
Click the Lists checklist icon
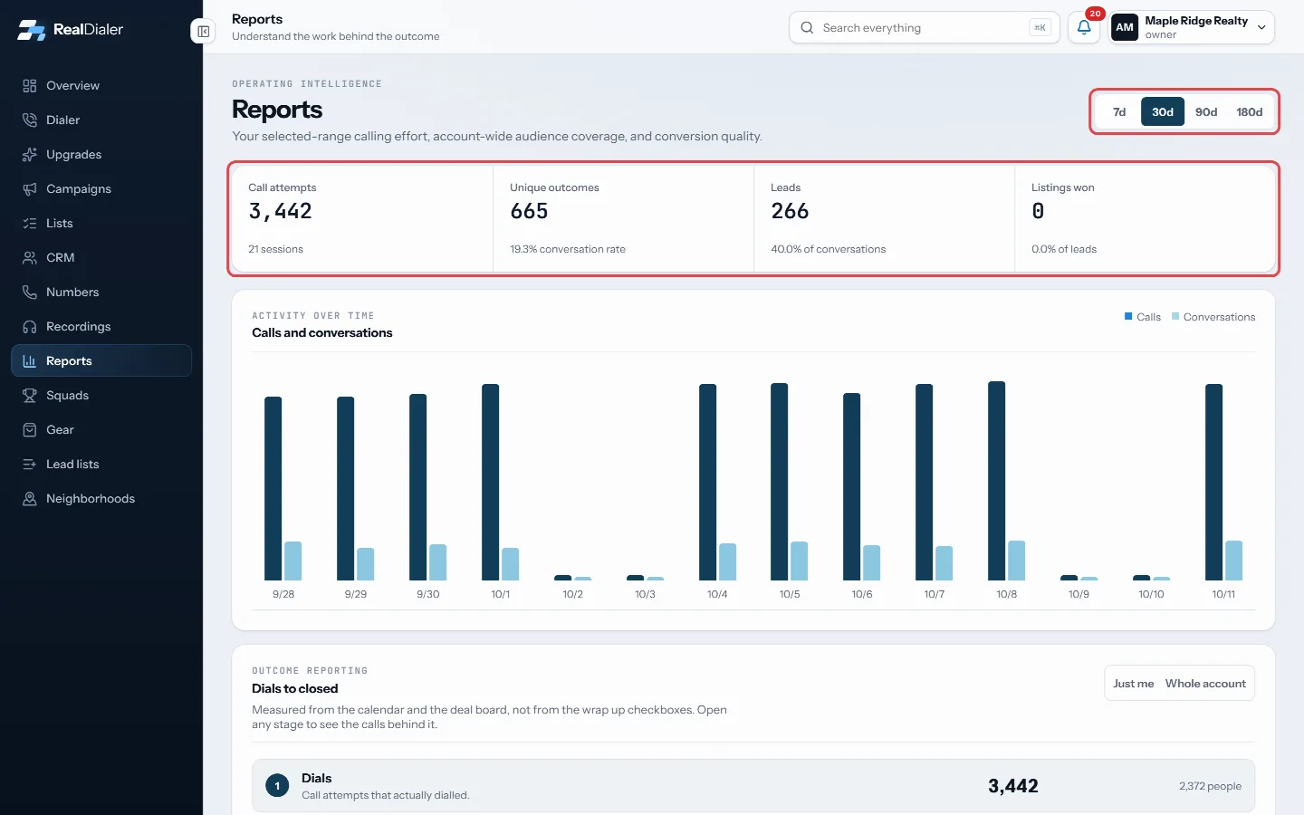pyautogui.click(x=30, y=224)
